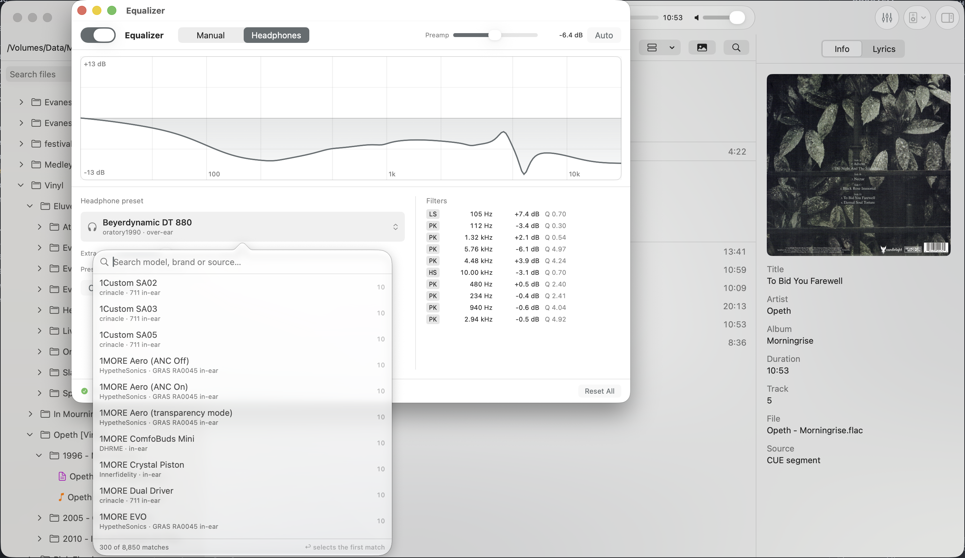Click the Morningrise album artwork
Screen dimensions: 965x558
click(858, 165)
